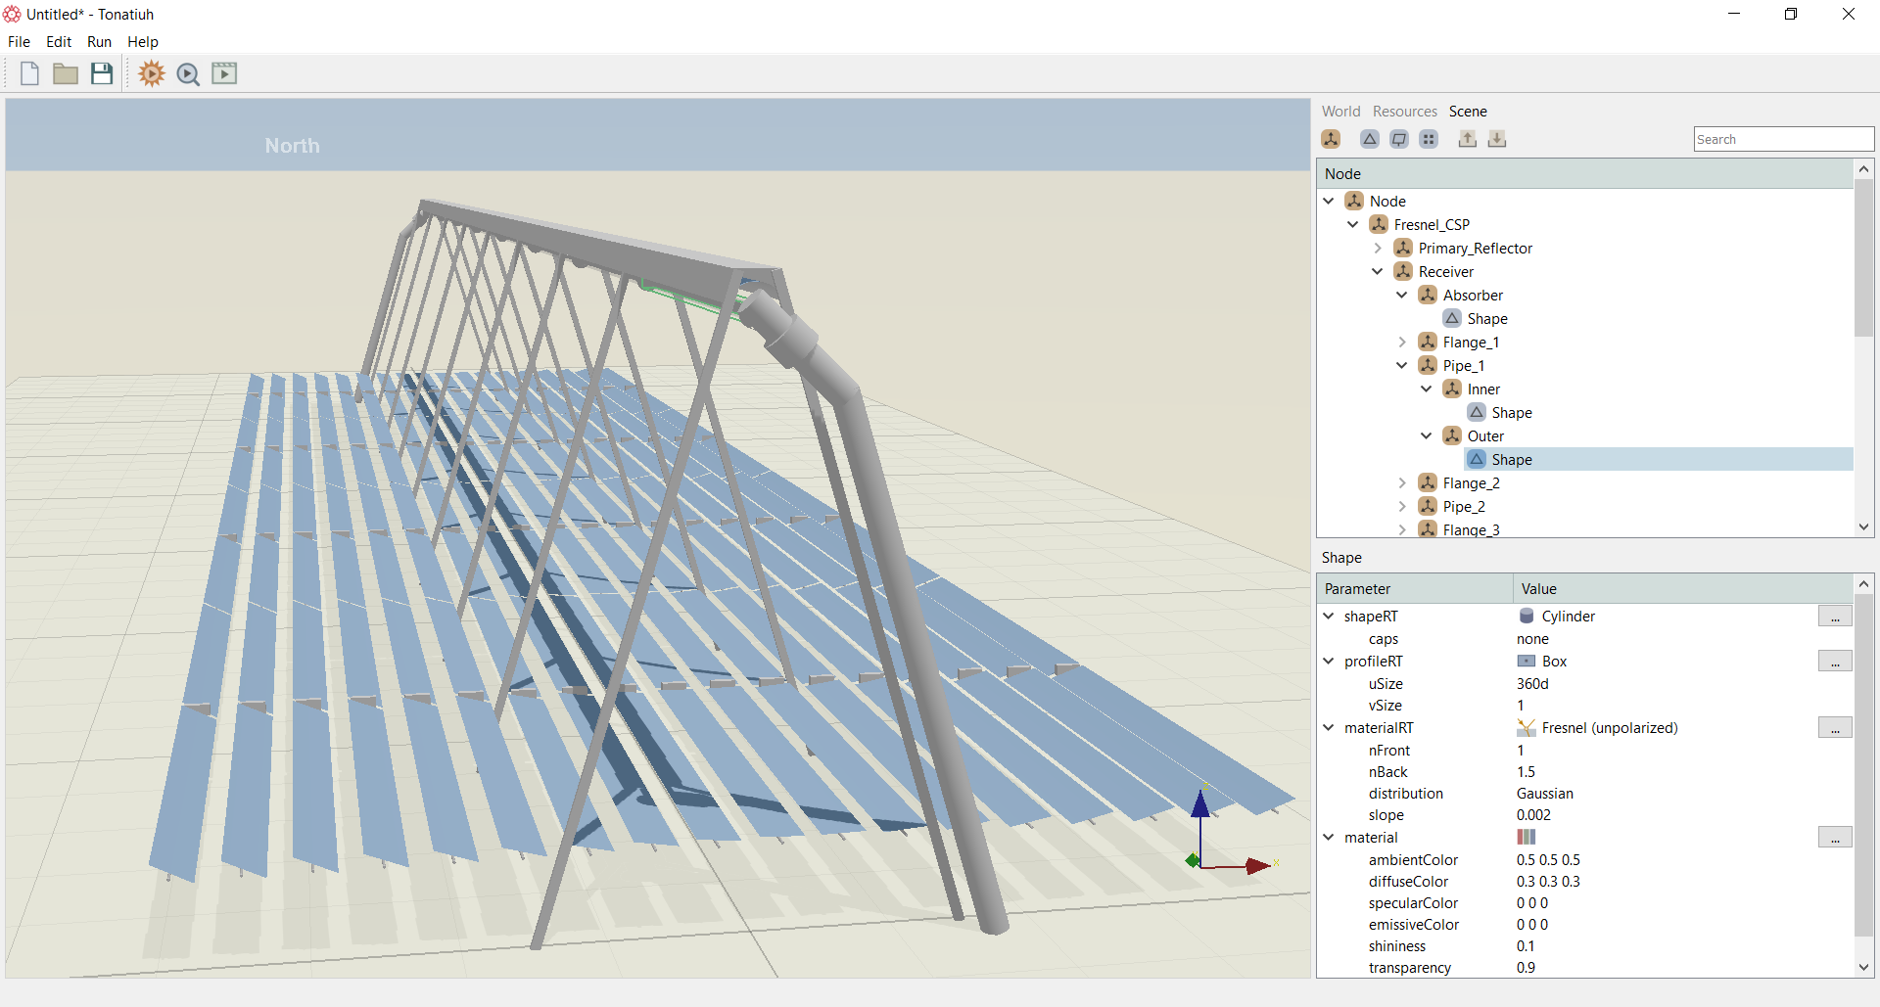Viewport: 1880px width, 1007px height.
Task: Collapse the Fresnel_CSP tree node
Action: [1353, 224]
